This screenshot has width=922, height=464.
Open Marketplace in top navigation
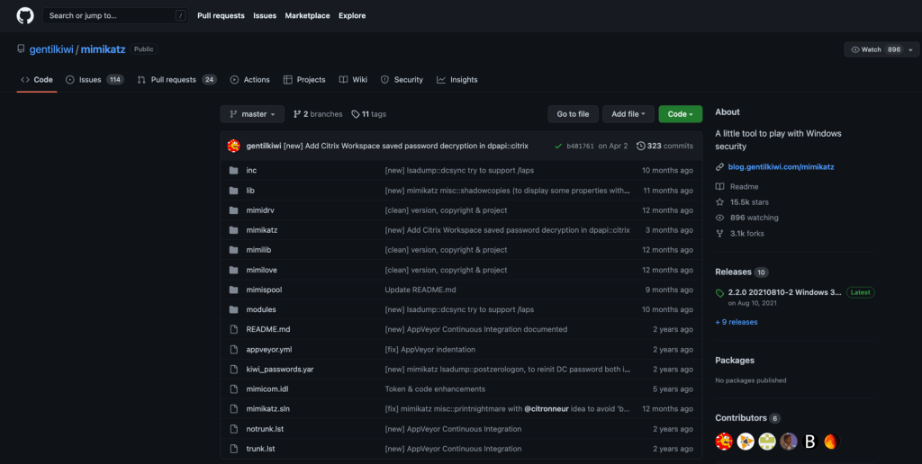[308, 16]
